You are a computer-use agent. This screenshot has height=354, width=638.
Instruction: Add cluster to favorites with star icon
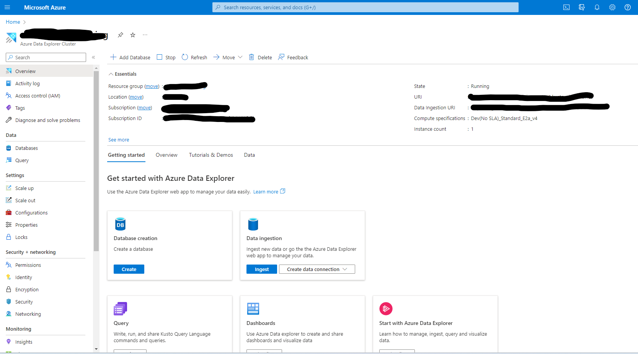coord(132,35)
